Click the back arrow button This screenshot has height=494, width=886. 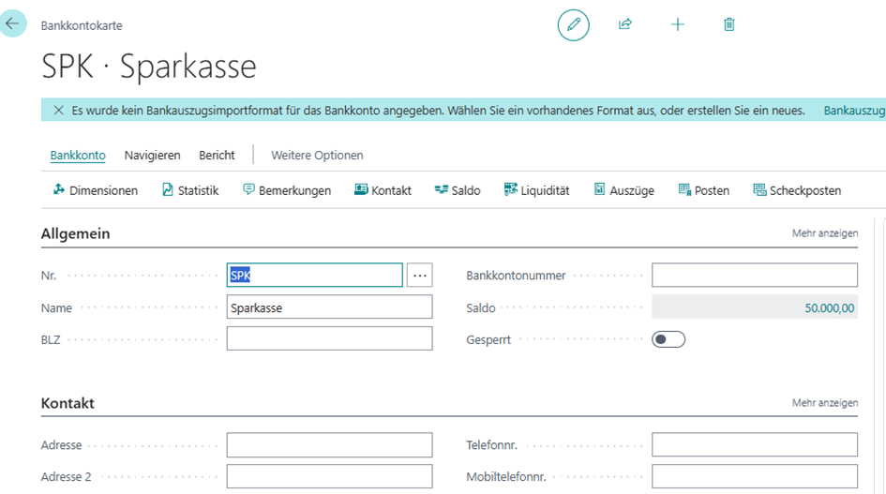point(12,23)
